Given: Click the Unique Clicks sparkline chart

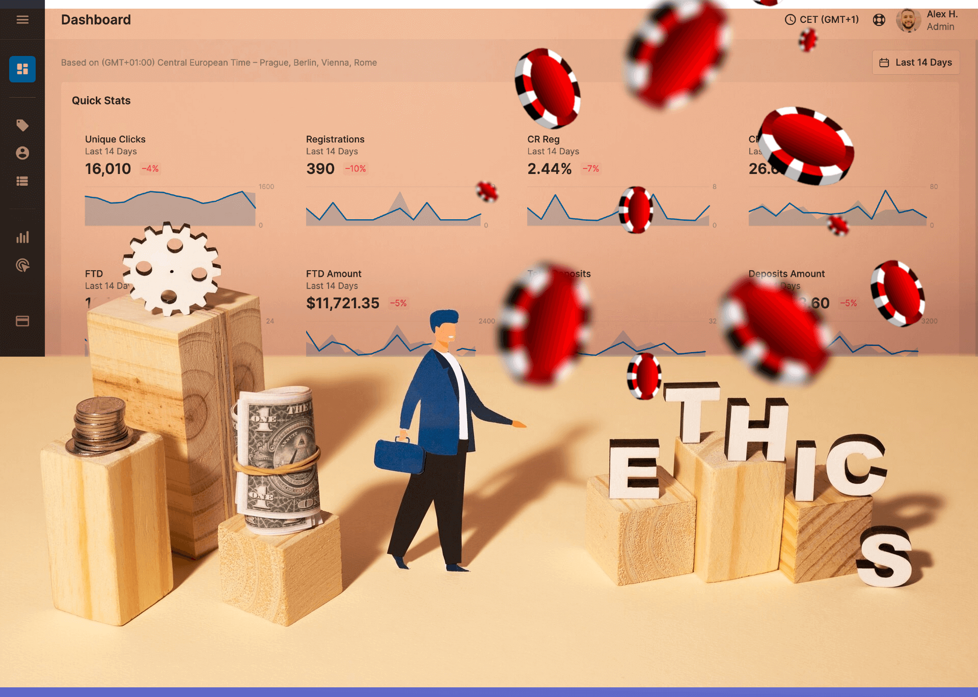Looking at the screenshot, I should click(x=170, y=207).
